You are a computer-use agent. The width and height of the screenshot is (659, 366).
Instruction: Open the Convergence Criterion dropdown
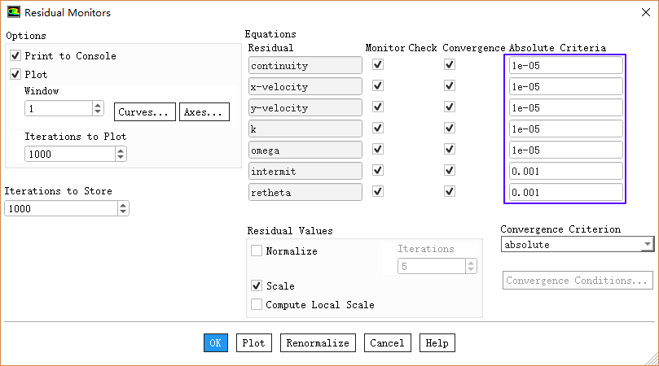click(577, 245)
